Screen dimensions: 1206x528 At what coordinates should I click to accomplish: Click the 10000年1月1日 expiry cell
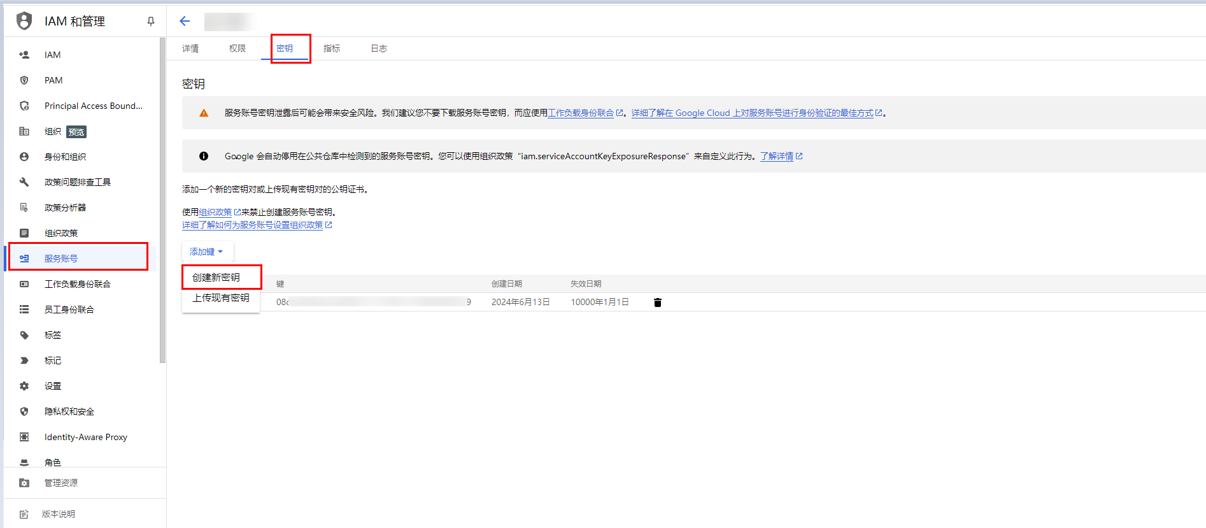[x=600, y=302]
